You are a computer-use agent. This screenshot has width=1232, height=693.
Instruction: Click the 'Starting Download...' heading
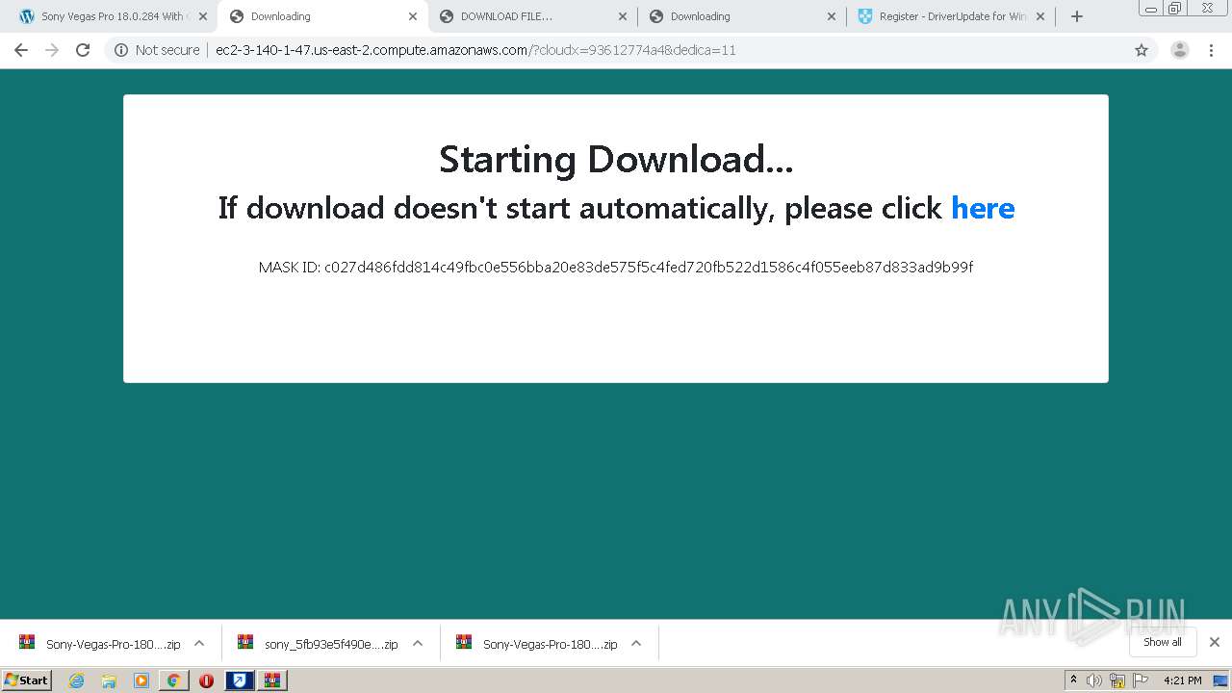pos(616,159)
